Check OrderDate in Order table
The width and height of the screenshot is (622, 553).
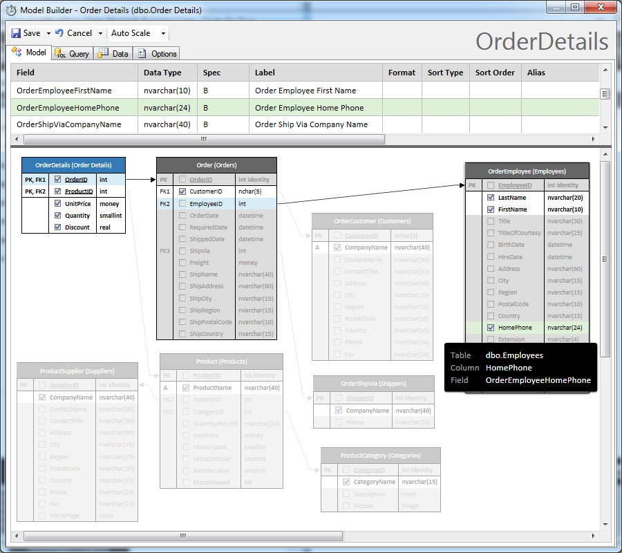pos(182,216)
